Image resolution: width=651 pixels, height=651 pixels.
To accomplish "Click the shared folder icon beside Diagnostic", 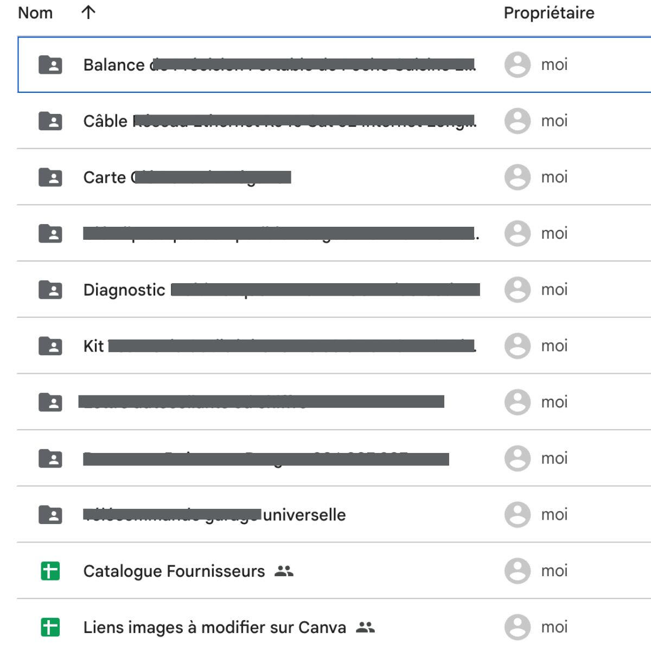I will coord(50,290).
